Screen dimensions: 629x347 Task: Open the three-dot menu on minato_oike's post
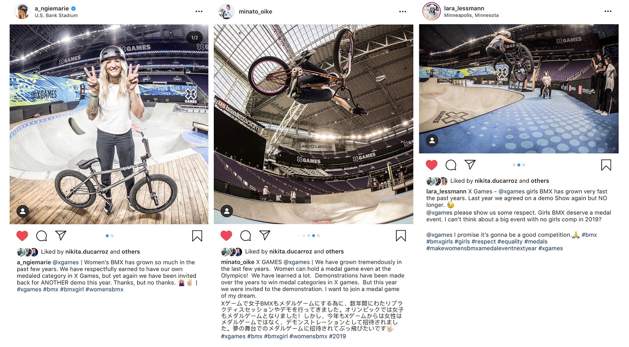pyautogui.click(x=403, y=11)
